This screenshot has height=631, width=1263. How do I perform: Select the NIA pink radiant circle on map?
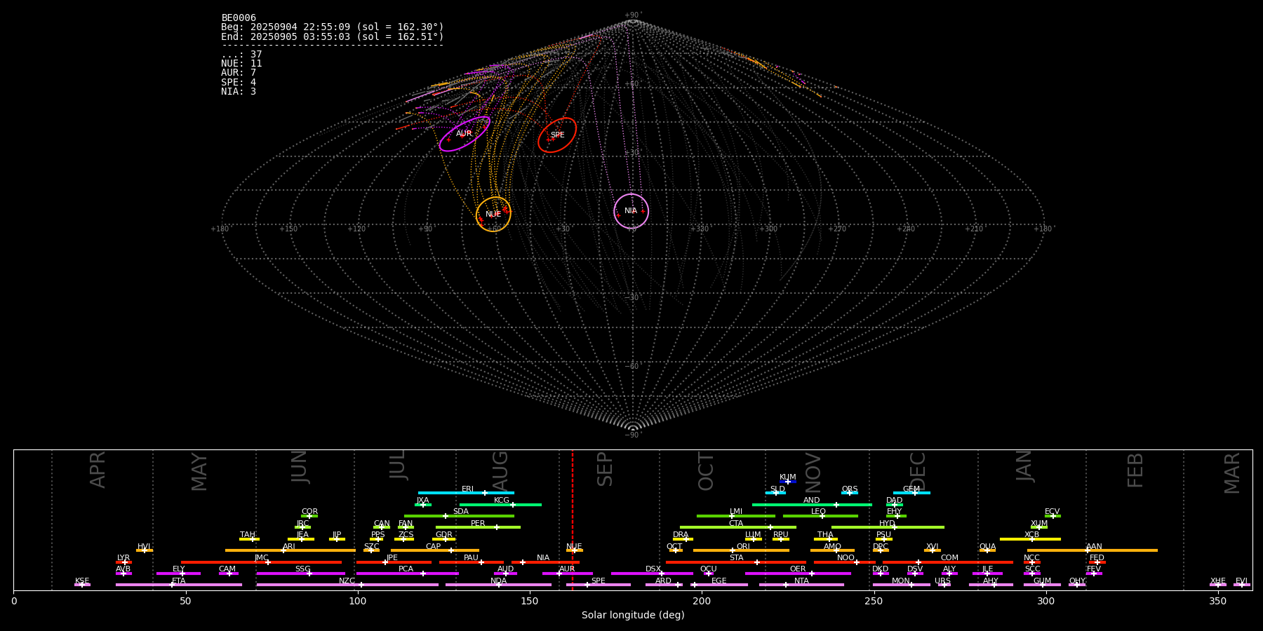click(x=631, y=211)
